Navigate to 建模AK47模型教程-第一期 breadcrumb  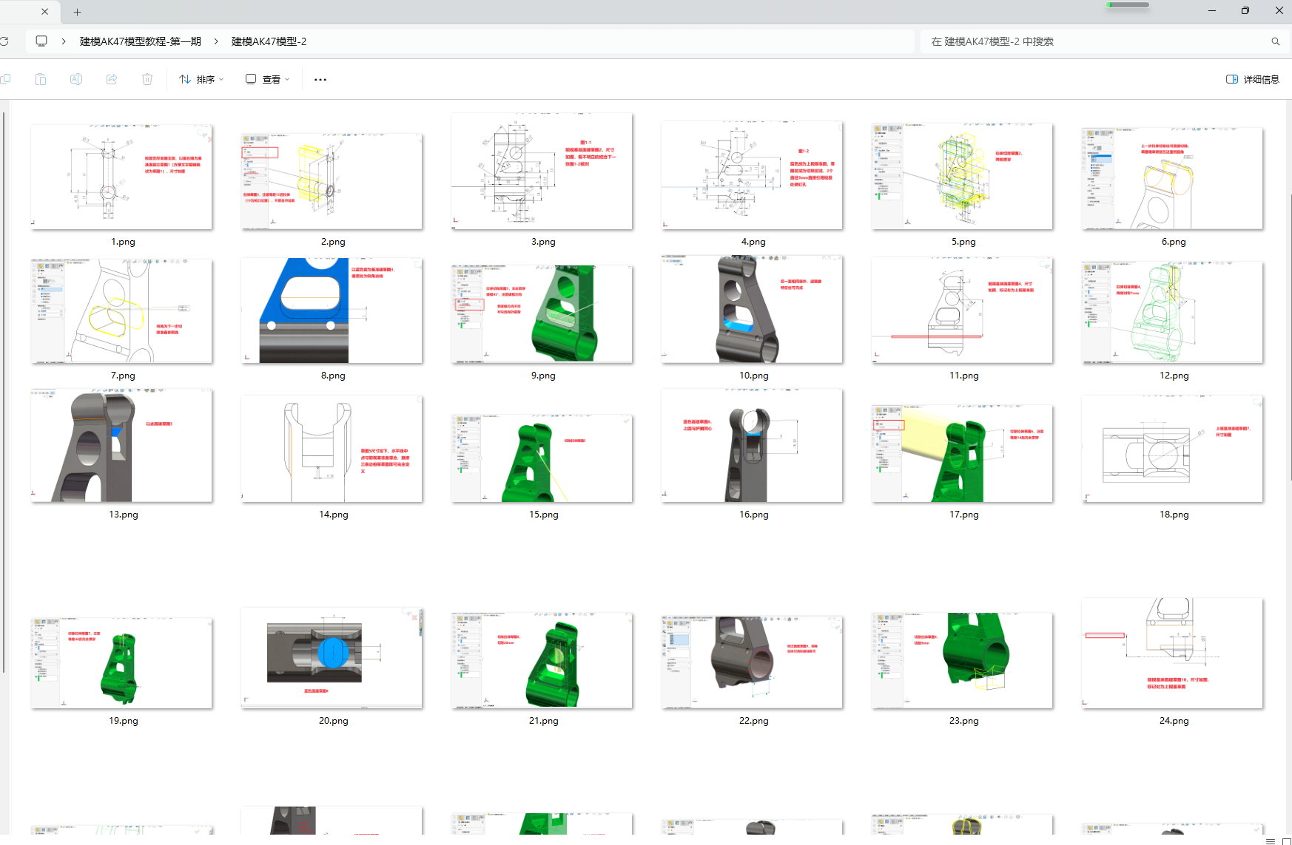[x=141, y=41]
